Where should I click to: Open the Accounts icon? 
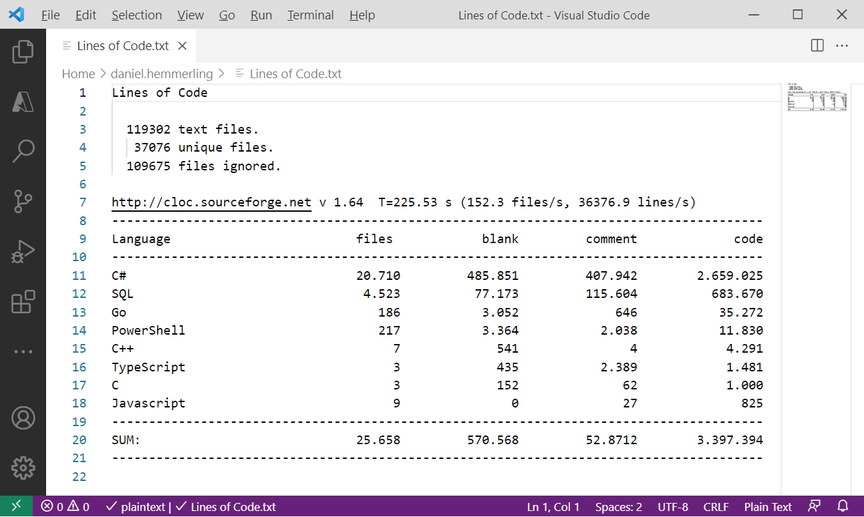pos(23,417)
